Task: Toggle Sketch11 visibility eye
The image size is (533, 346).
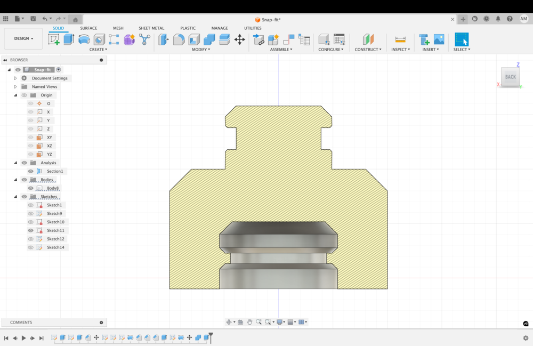Action: (30, 230)
